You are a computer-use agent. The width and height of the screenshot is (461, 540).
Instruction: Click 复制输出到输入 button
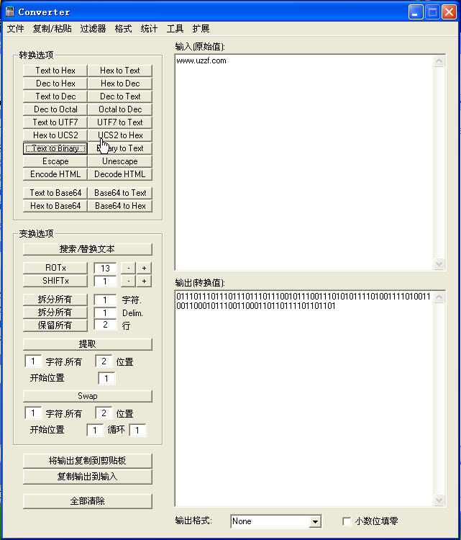pyautogui.click(x=88, y=477)
